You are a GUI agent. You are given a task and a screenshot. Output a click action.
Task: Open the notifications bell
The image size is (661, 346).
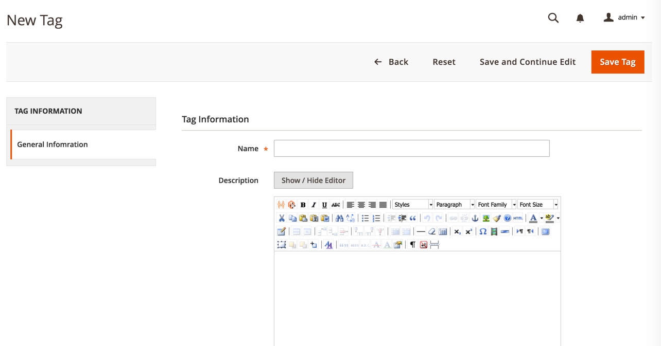(580, 18)
